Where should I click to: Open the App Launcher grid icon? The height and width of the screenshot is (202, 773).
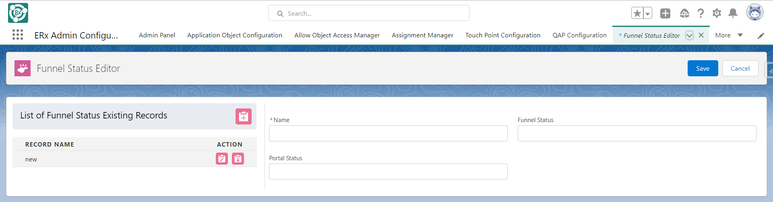[18, 35]
